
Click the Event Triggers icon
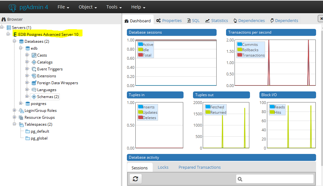[34, 69]
